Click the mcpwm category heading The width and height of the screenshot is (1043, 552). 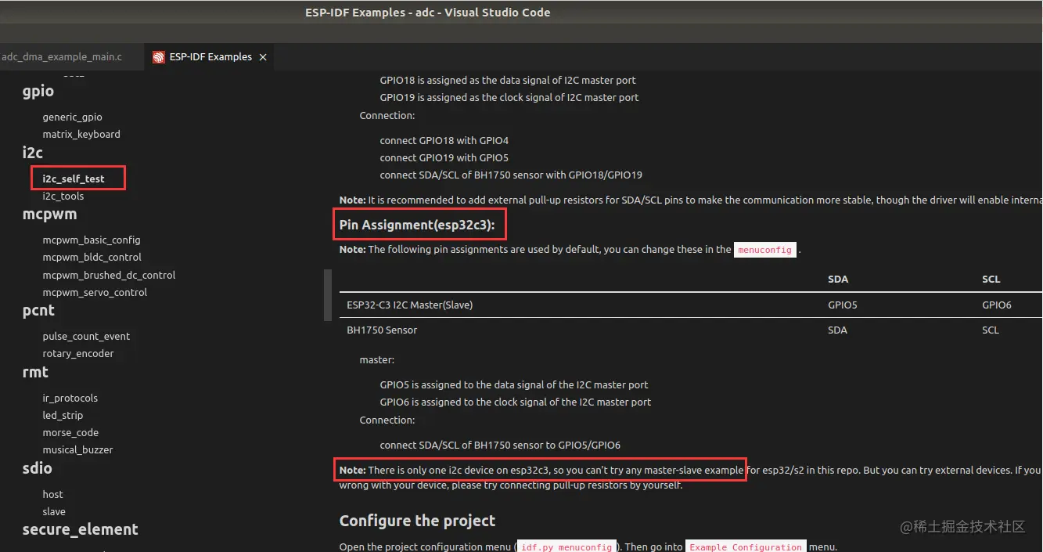tap(49, 214)
